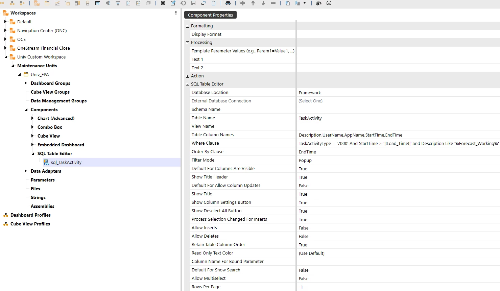Click the line chart toolbar icon
This screenshot has width=500, height=291.
[x=57, y=3]
